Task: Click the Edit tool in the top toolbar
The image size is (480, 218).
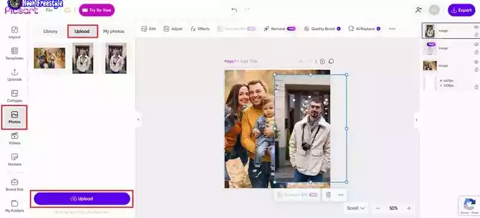Action: coord(149,29)
